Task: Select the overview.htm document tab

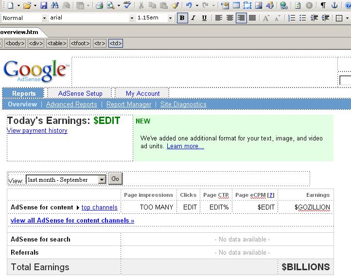Action: (x=20, y=32)
